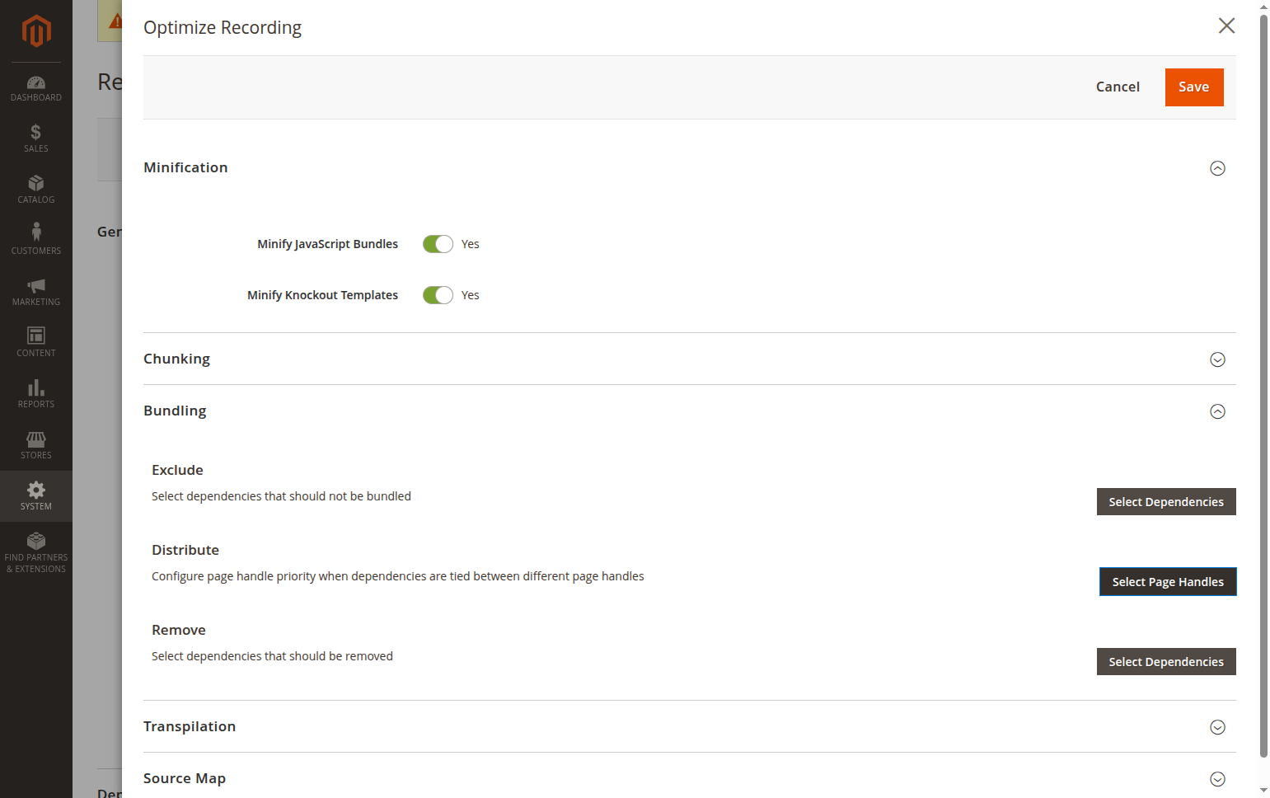The width and height of the screenshot is (1270, 798).
Task: Collapse the Bundling section
Action: tap(1217, 411)
